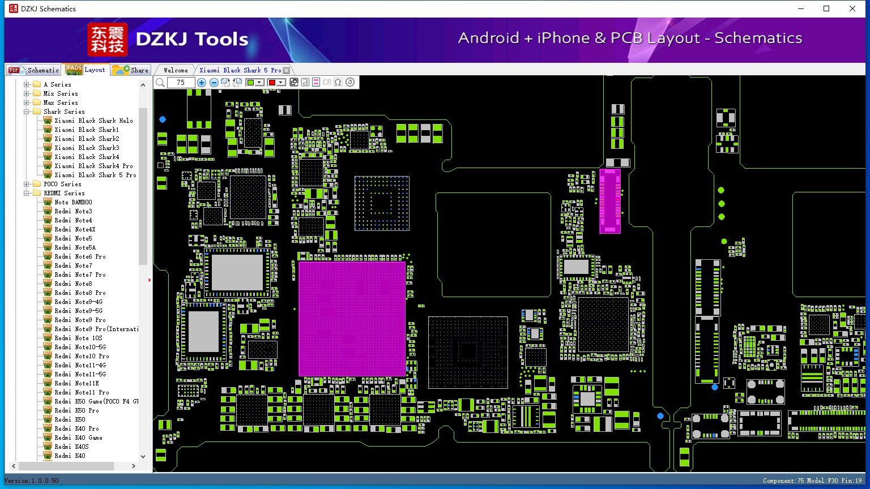This screenshot has height=489, width=870.
Task: Click the PADS icon beside Redmi K40
Action: tap(48, 456)
